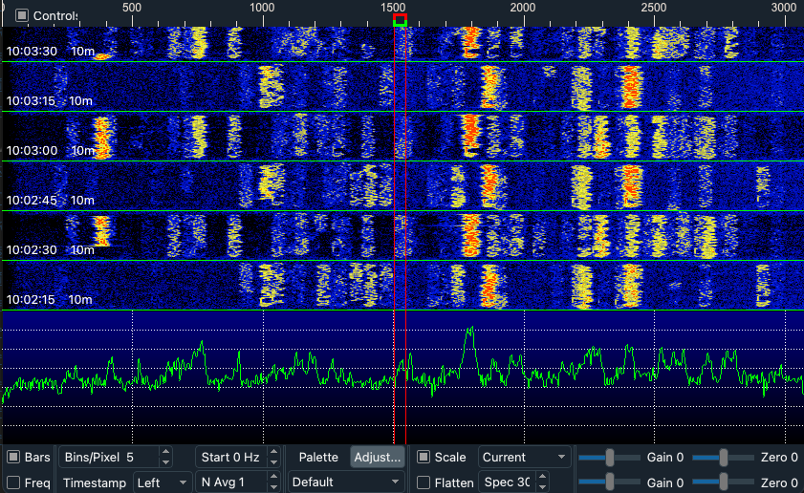Enable the Freq checkbox
Image resolution: width=804 pixels, height=493 pixels.
[13, 482]
